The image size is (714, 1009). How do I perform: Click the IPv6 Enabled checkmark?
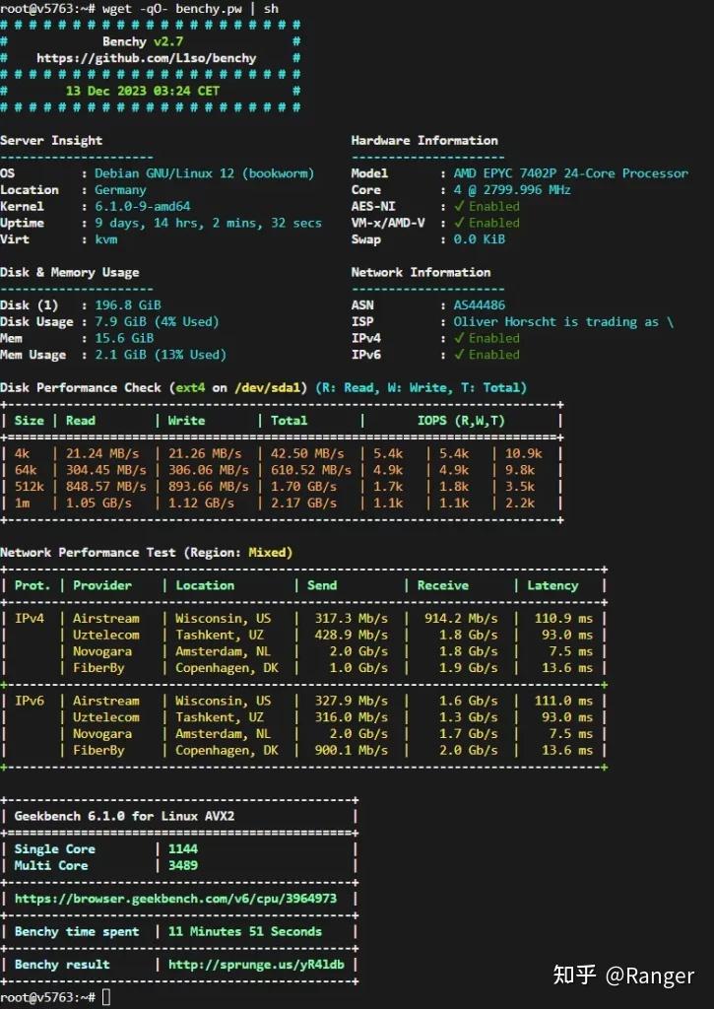tap(458, 355)
